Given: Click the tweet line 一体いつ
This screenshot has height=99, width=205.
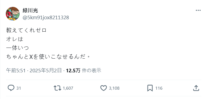Looking at the screenshot, I should coord(17,48).
